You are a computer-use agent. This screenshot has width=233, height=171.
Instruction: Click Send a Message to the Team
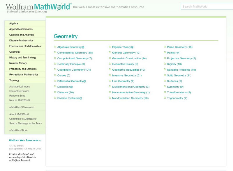tap(26, 123)
